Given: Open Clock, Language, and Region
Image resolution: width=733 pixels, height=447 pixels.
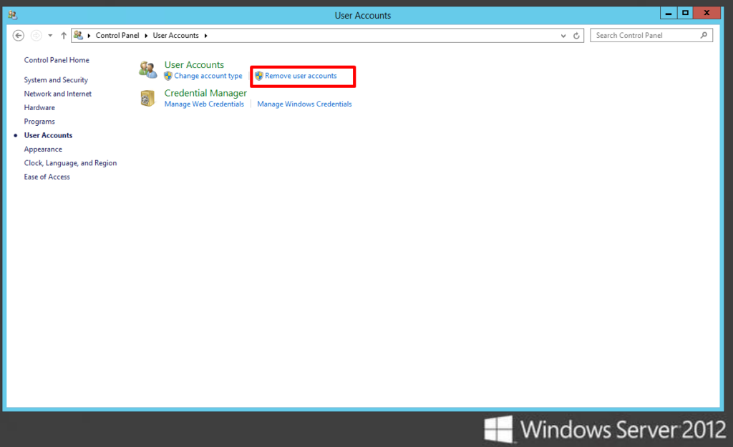Looking at the screenshot, I should 71,163.
